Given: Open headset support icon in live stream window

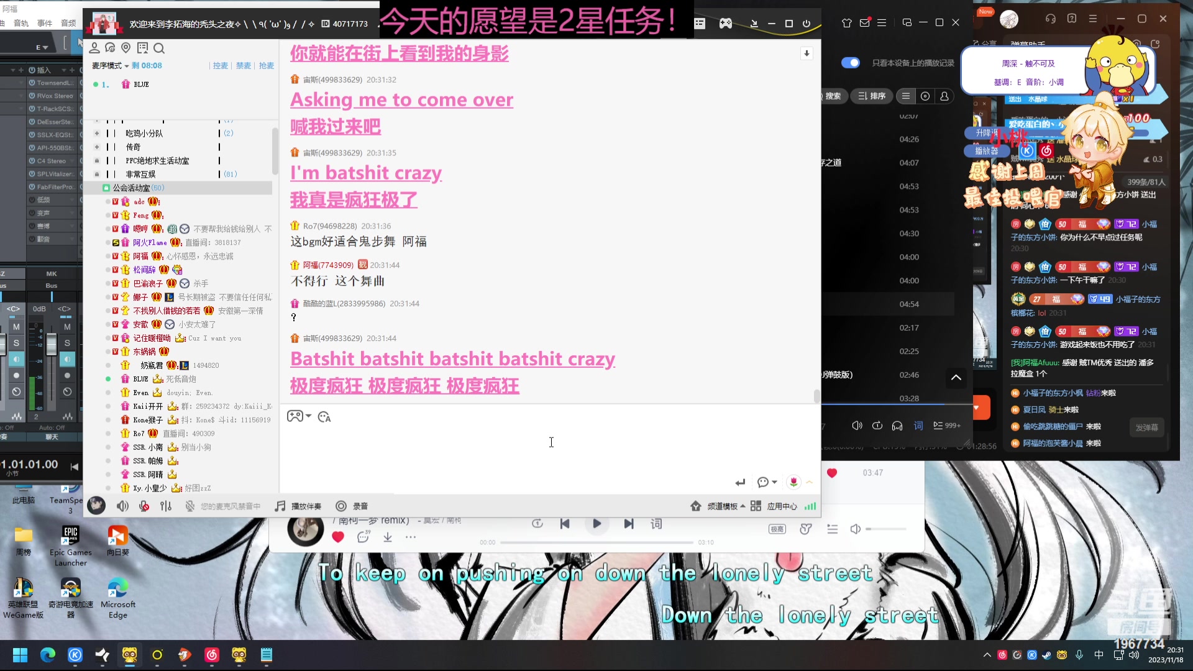Looking at the screenshot, I should click(1051, 19).
